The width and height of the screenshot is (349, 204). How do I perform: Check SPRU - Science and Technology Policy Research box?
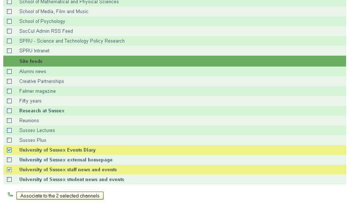(x=9, y=41)
